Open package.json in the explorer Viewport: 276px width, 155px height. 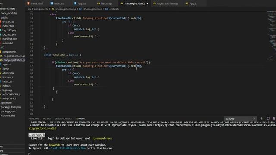[x=8, y=111]
